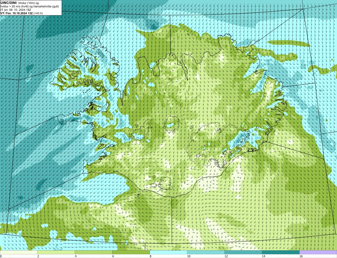Click the turquoise 10–12 m/s legend swatch
Screen dimensions: 337x258
(206, 252)
